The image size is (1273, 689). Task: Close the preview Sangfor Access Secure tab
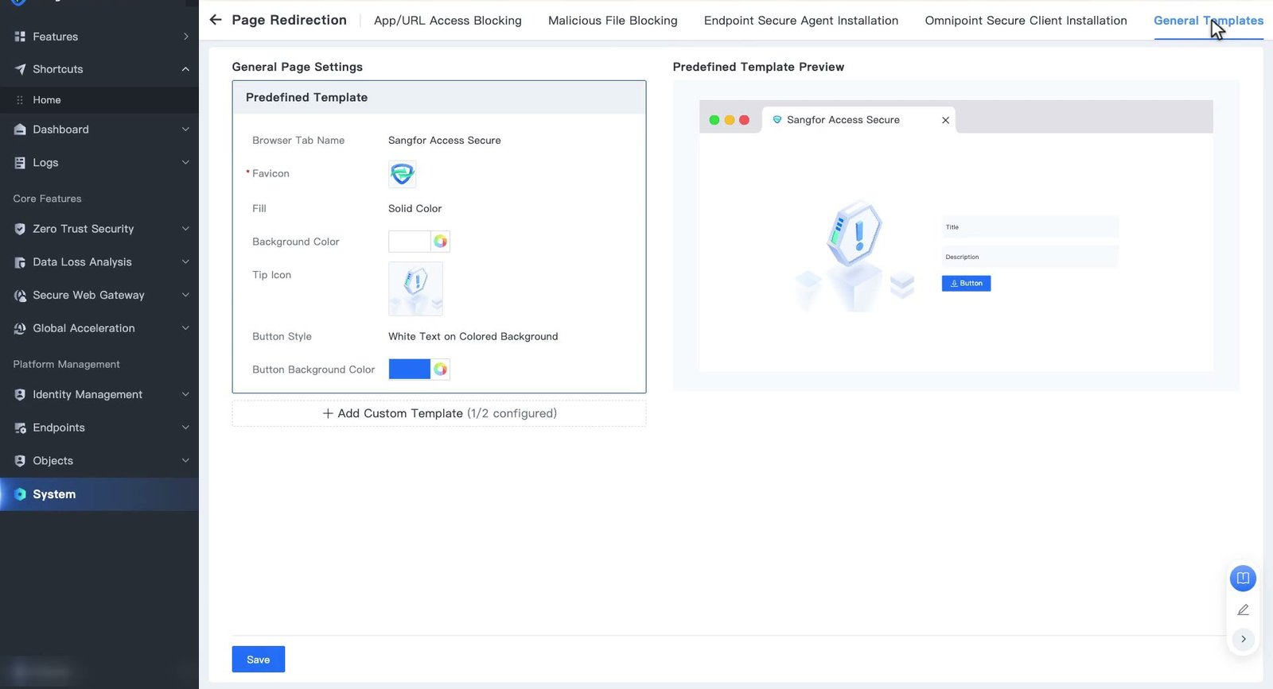point(945,120)
